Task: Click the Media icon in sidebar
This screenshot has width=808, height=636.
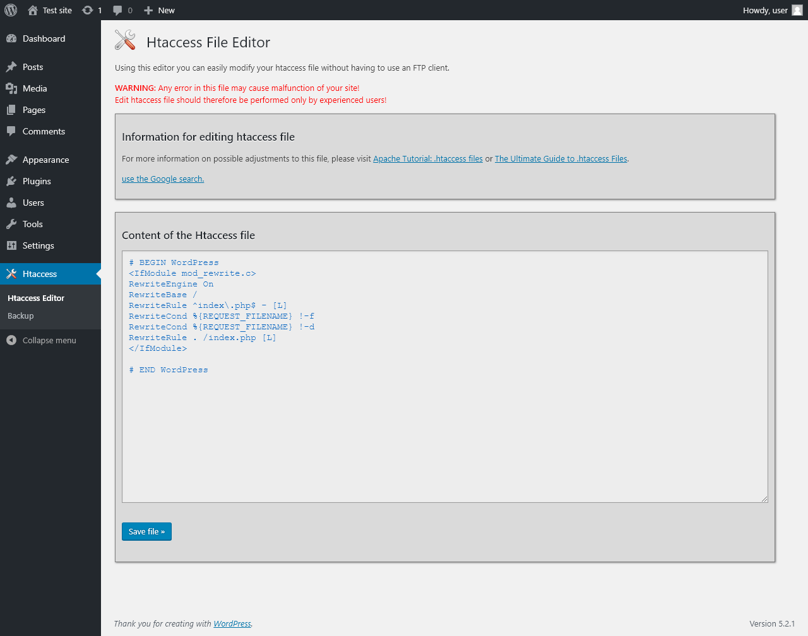Action: (11, 88)
